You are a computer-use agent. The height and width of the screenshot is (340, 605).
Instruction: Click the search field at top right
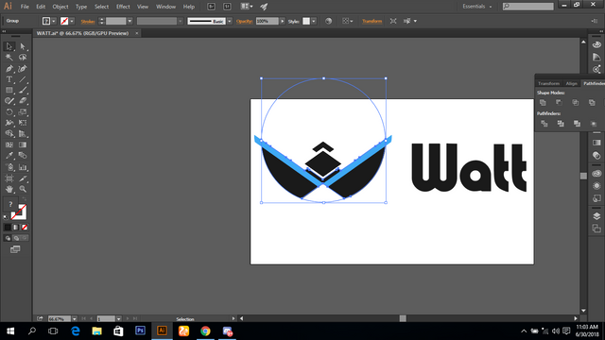tap(528, 7)
